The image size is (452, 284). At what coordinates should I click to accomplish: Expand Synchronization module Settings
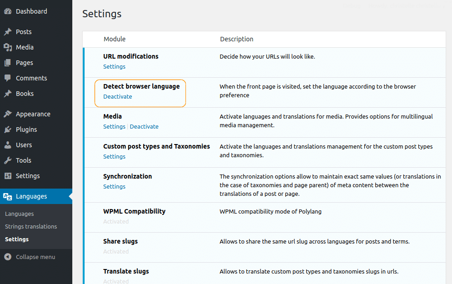coord(114,186)
